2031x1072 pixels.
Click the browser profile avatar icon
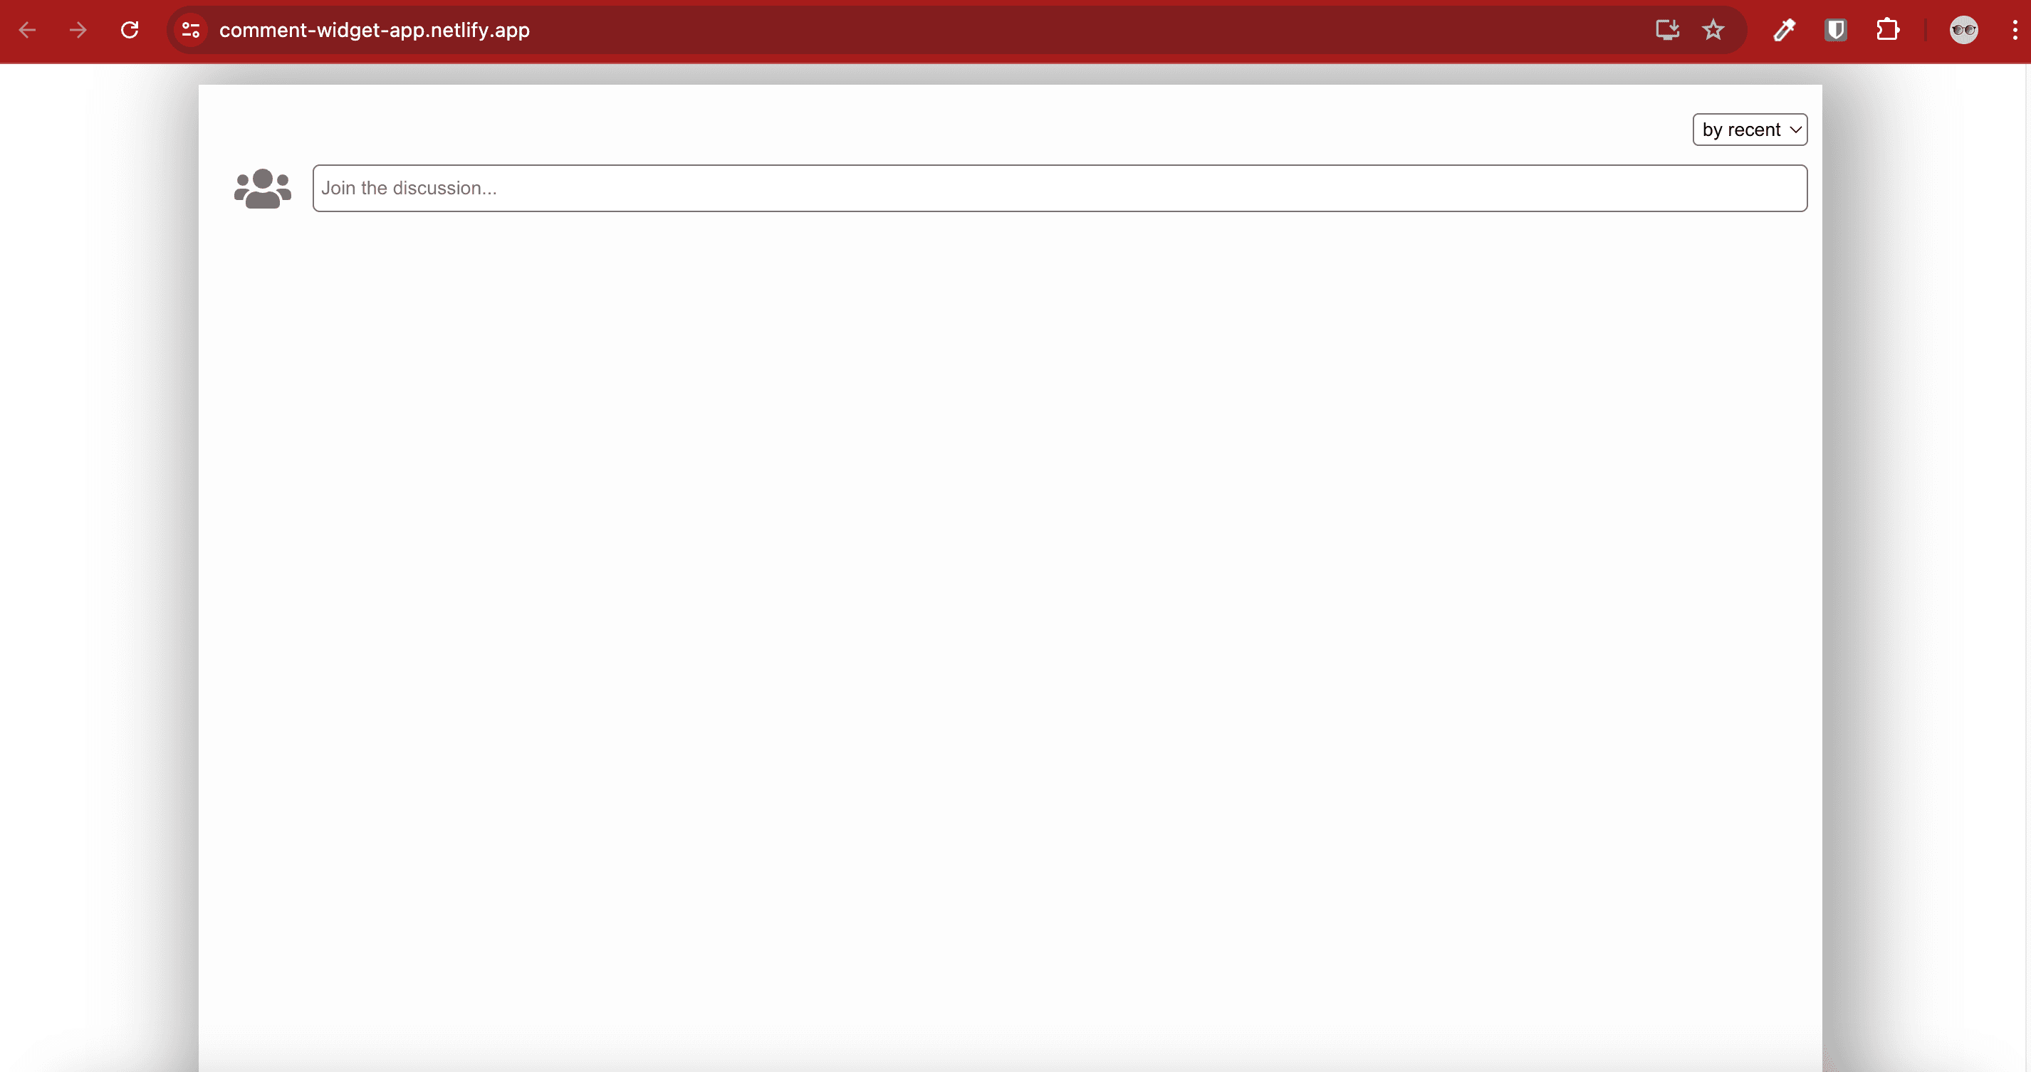(1964, 30)
